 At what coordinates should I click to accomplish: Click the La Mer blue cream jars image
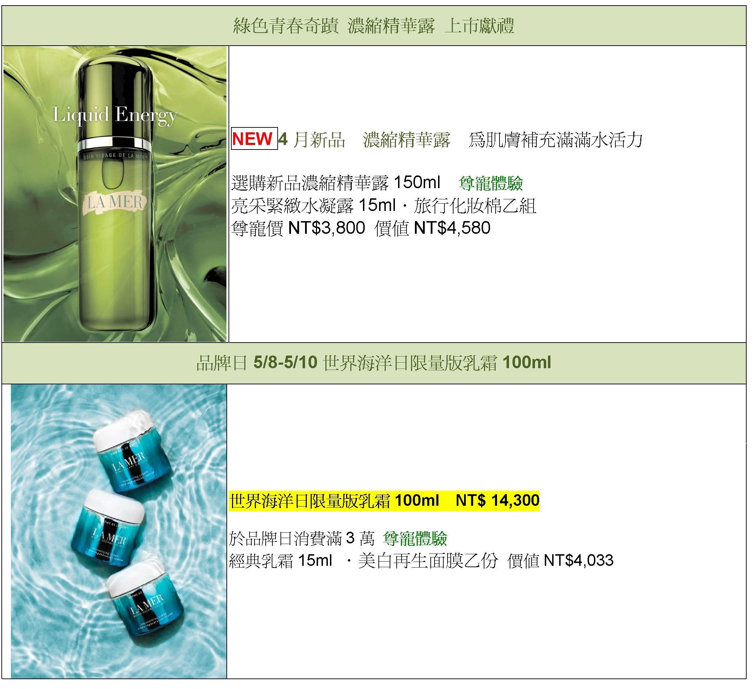[x=119, y=531]
